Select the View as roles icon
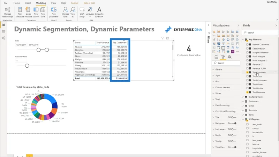This screenshot has width=279, height=157. [73, 12]
